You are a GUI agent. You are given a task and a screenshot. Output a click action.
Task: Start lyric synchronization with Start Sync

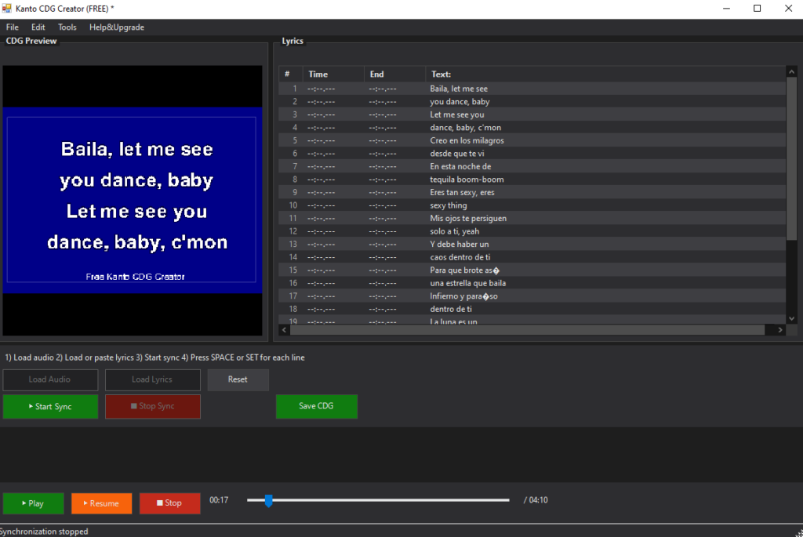coord(50,406)
